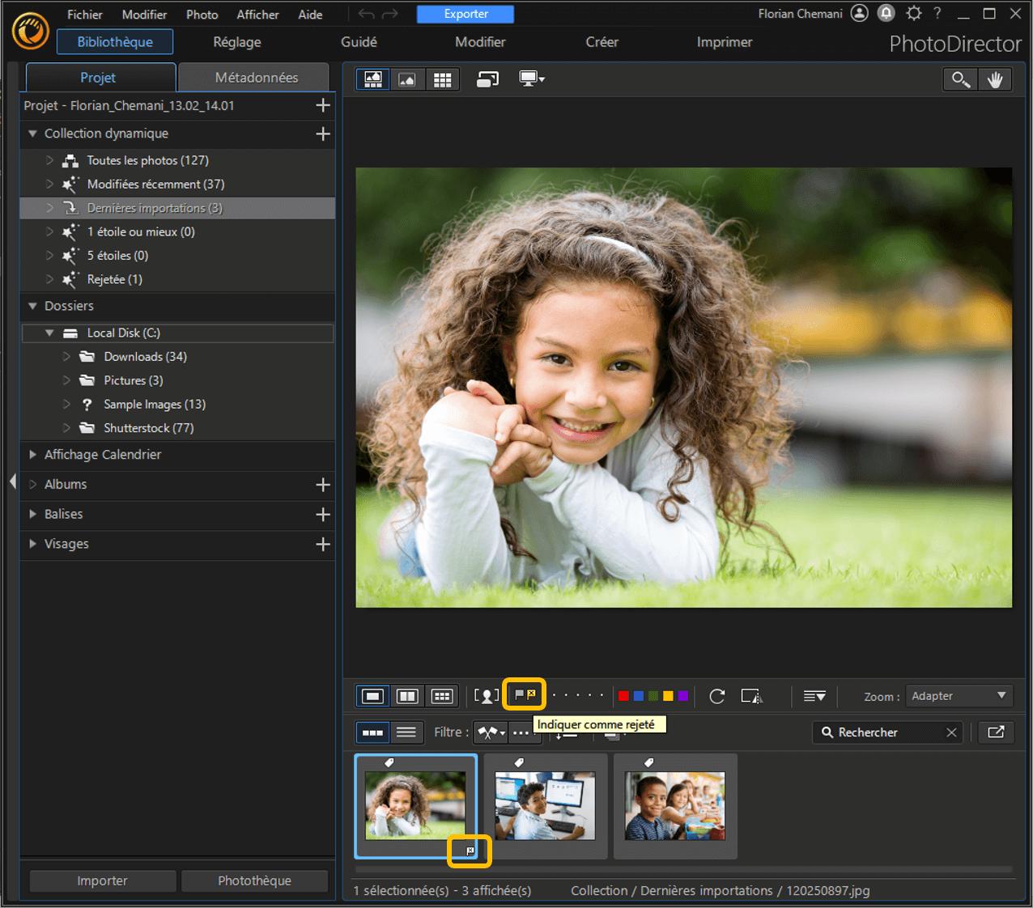This screenshot has width=1033, height=908.
Task: Click the Exporter button
Action: [x=465, y=14]
